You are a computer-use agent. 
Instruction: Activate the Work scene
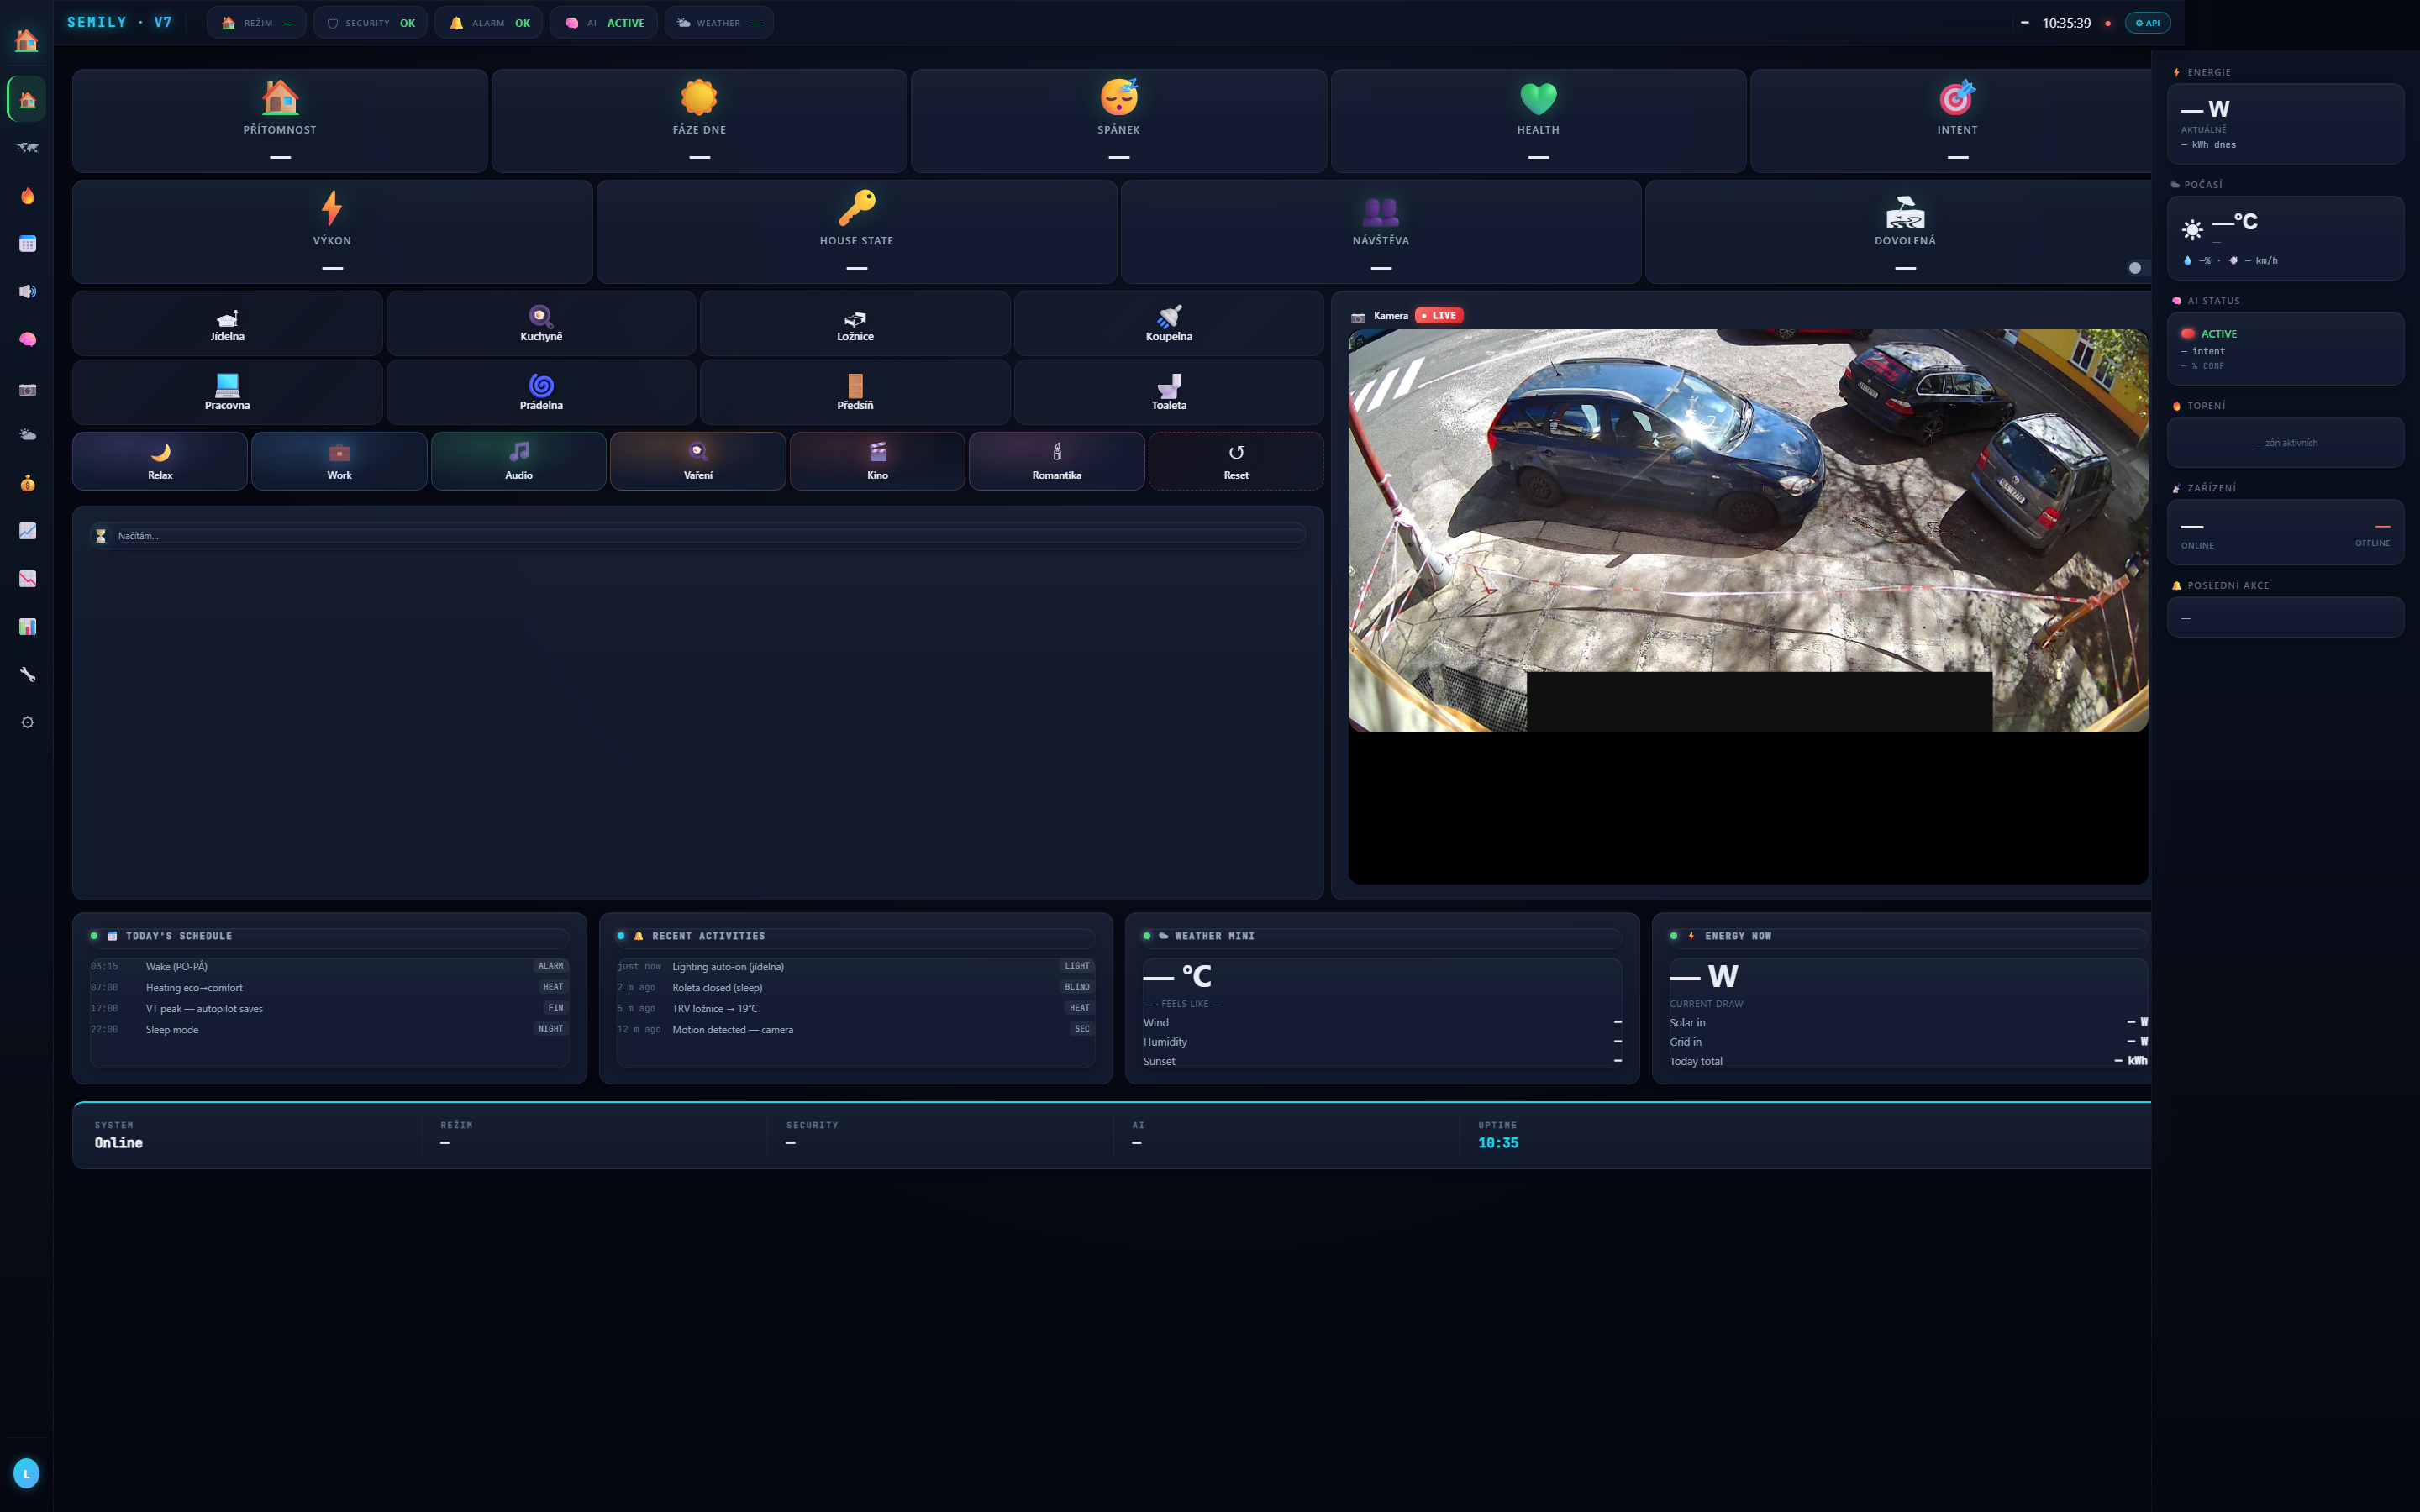tap(339, 461)
